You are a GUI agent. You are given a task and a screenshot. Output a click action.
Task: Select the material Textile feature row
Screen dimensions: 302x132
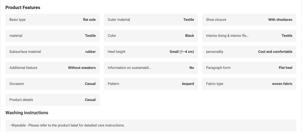click(x=53, y=36)
